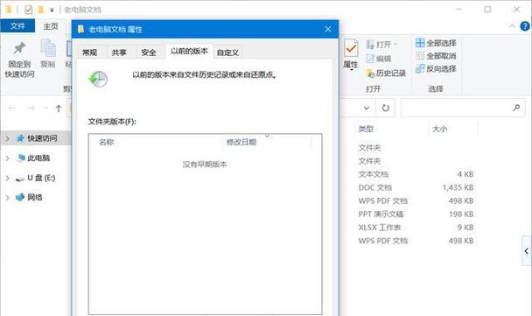Click the Back navigation arrow
532x316 pixels.
[x=12, y=109]
